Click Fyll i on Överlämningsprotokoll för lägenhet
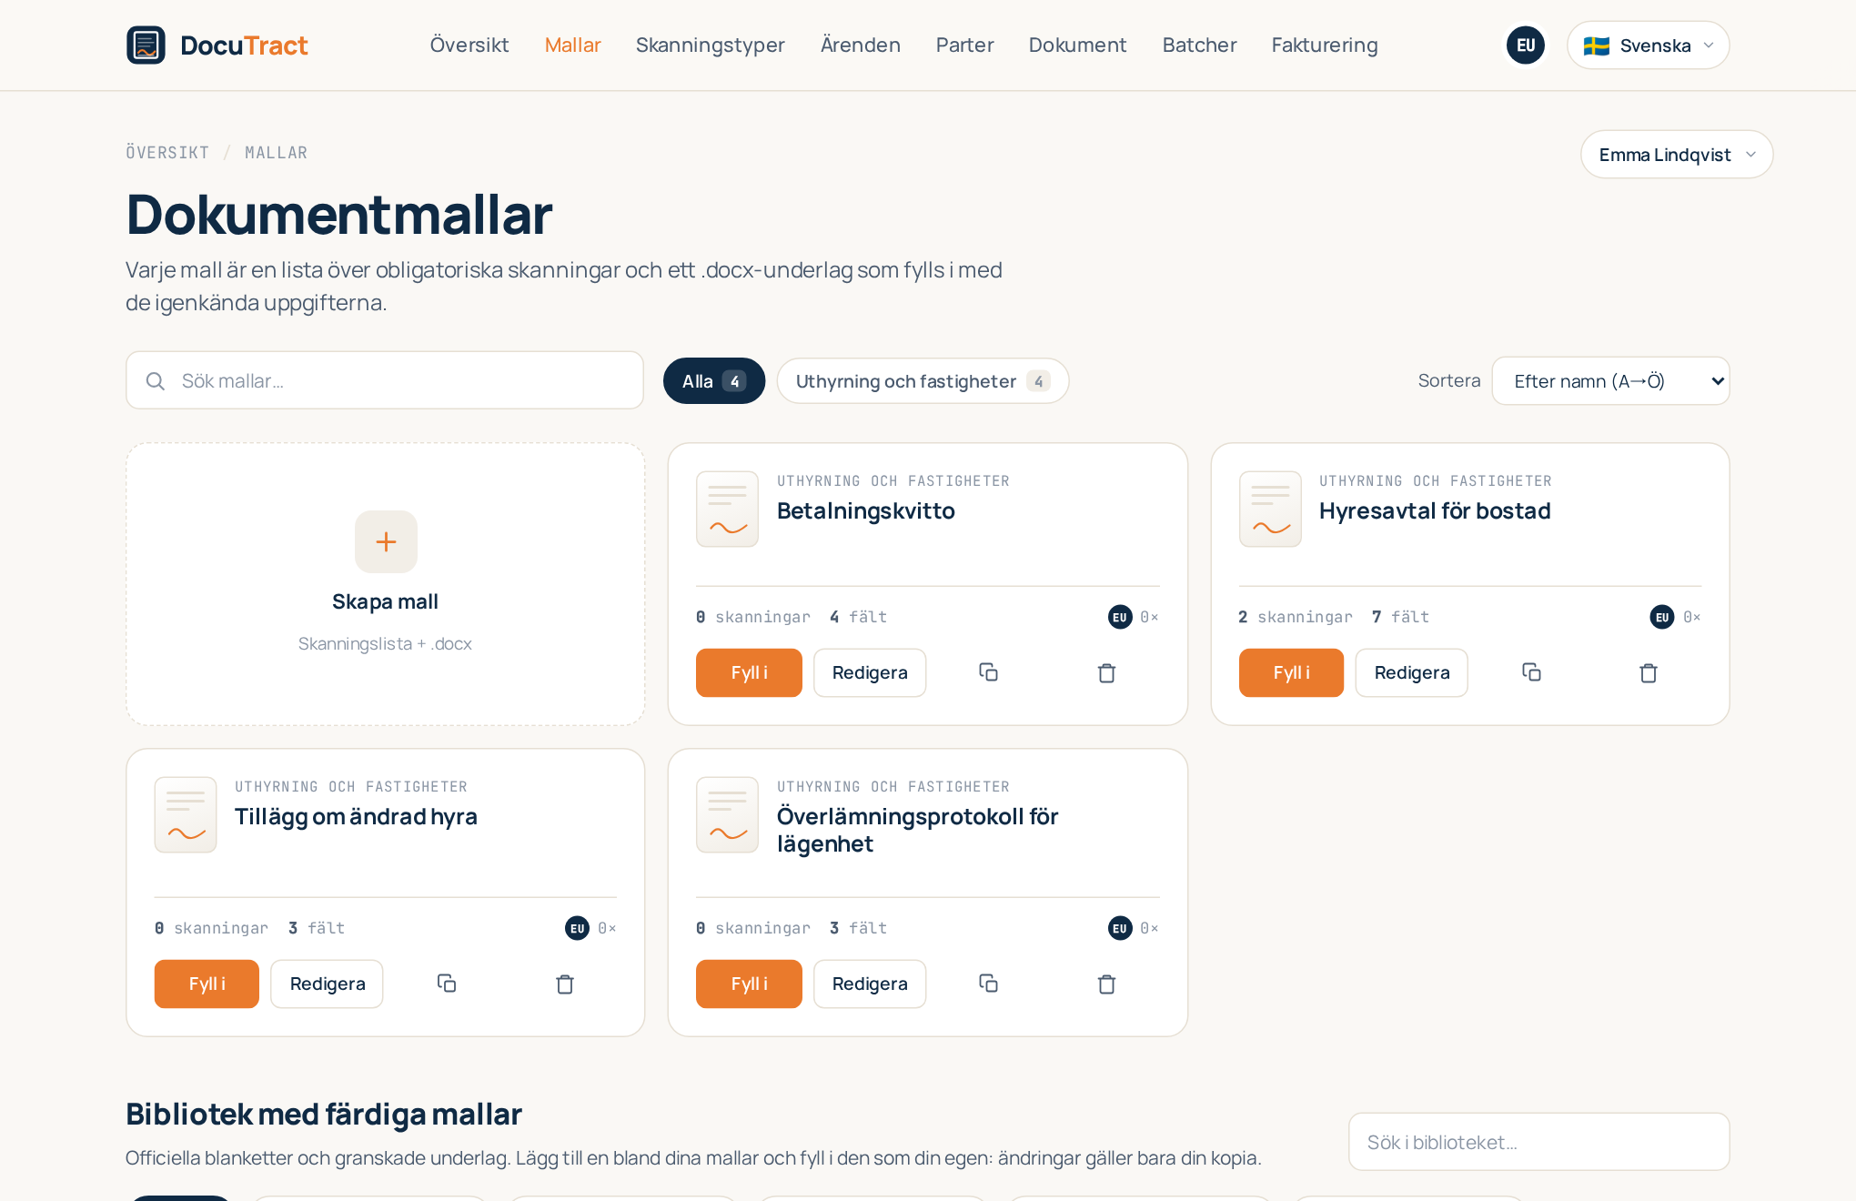1856x1201 pixels. click(749, 984)
